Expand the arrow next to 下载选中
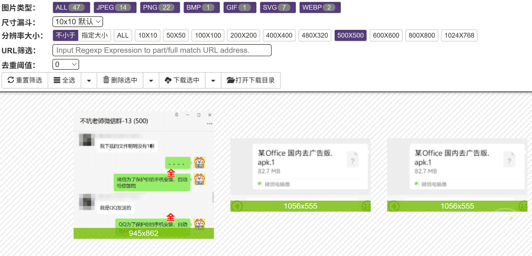 tap(213, 80)
